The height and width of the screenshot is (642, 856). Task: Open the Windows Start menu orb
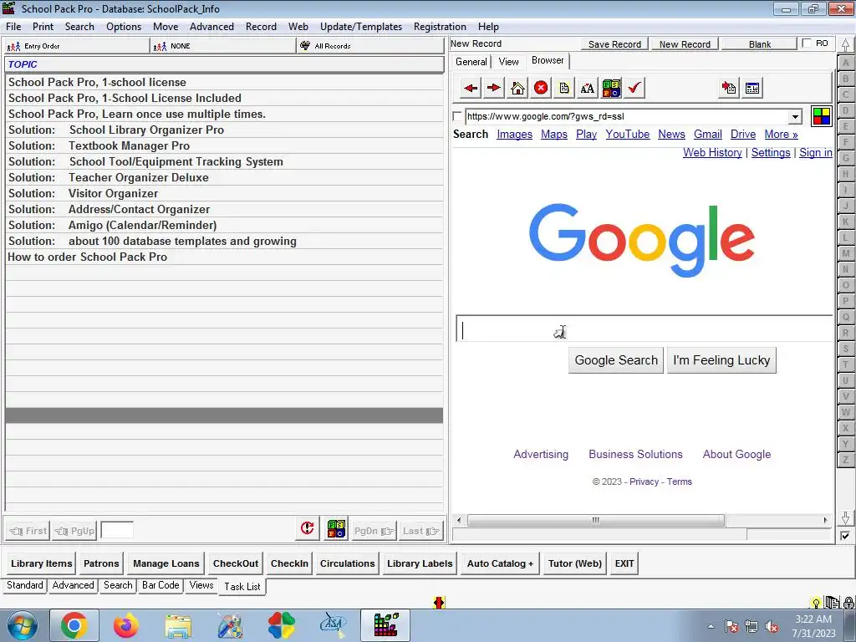point(23,625)
